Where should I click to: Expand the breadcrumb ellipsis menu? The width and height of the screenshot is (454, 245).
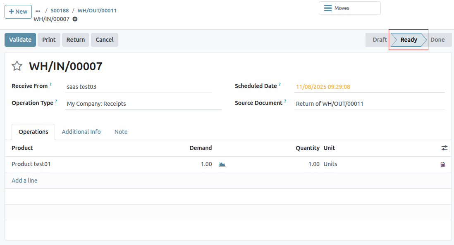click(38, 11)
